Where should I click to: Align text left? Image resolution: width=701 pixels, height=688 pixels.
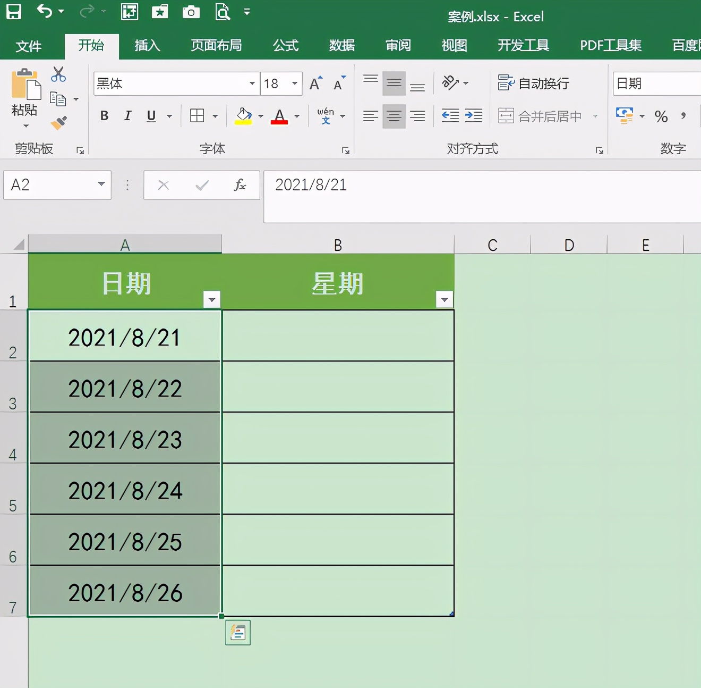[x=371, y=116]
